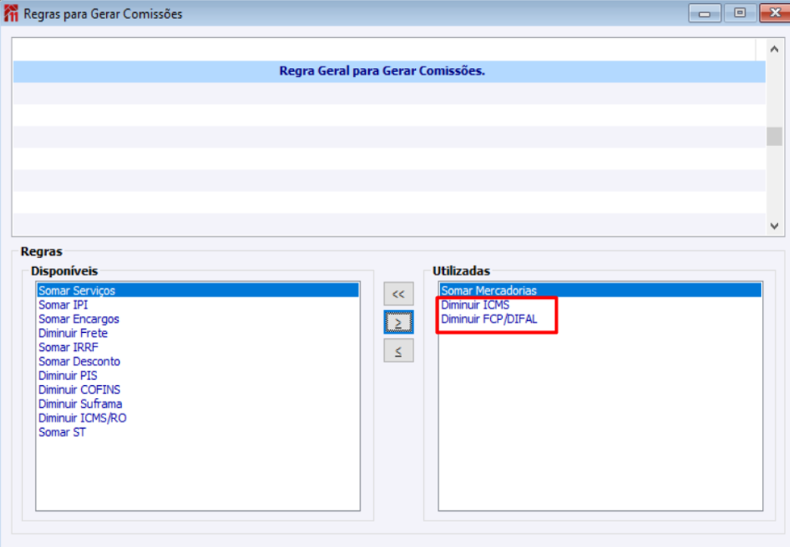The image size is (790, 547).
Task: Select 'Somar Mercadorias' in Utilizadas list
Action: (x=600, y=291)
